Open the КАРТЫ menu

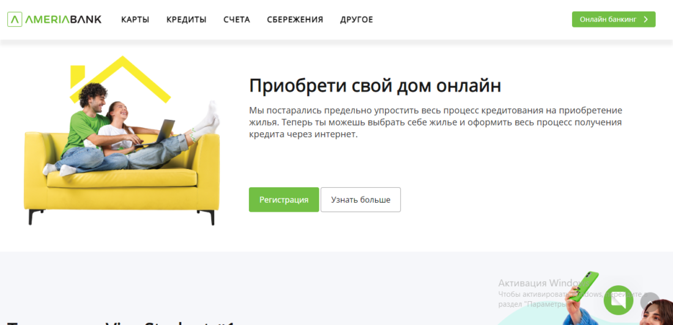(135, 20)
